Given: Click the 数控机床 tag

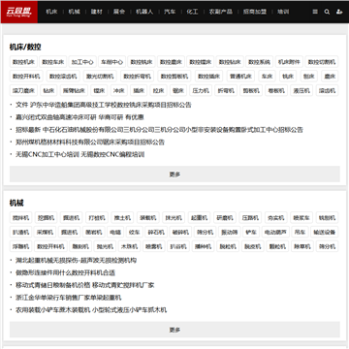Looking at the screenshot, I should [23, 62].
